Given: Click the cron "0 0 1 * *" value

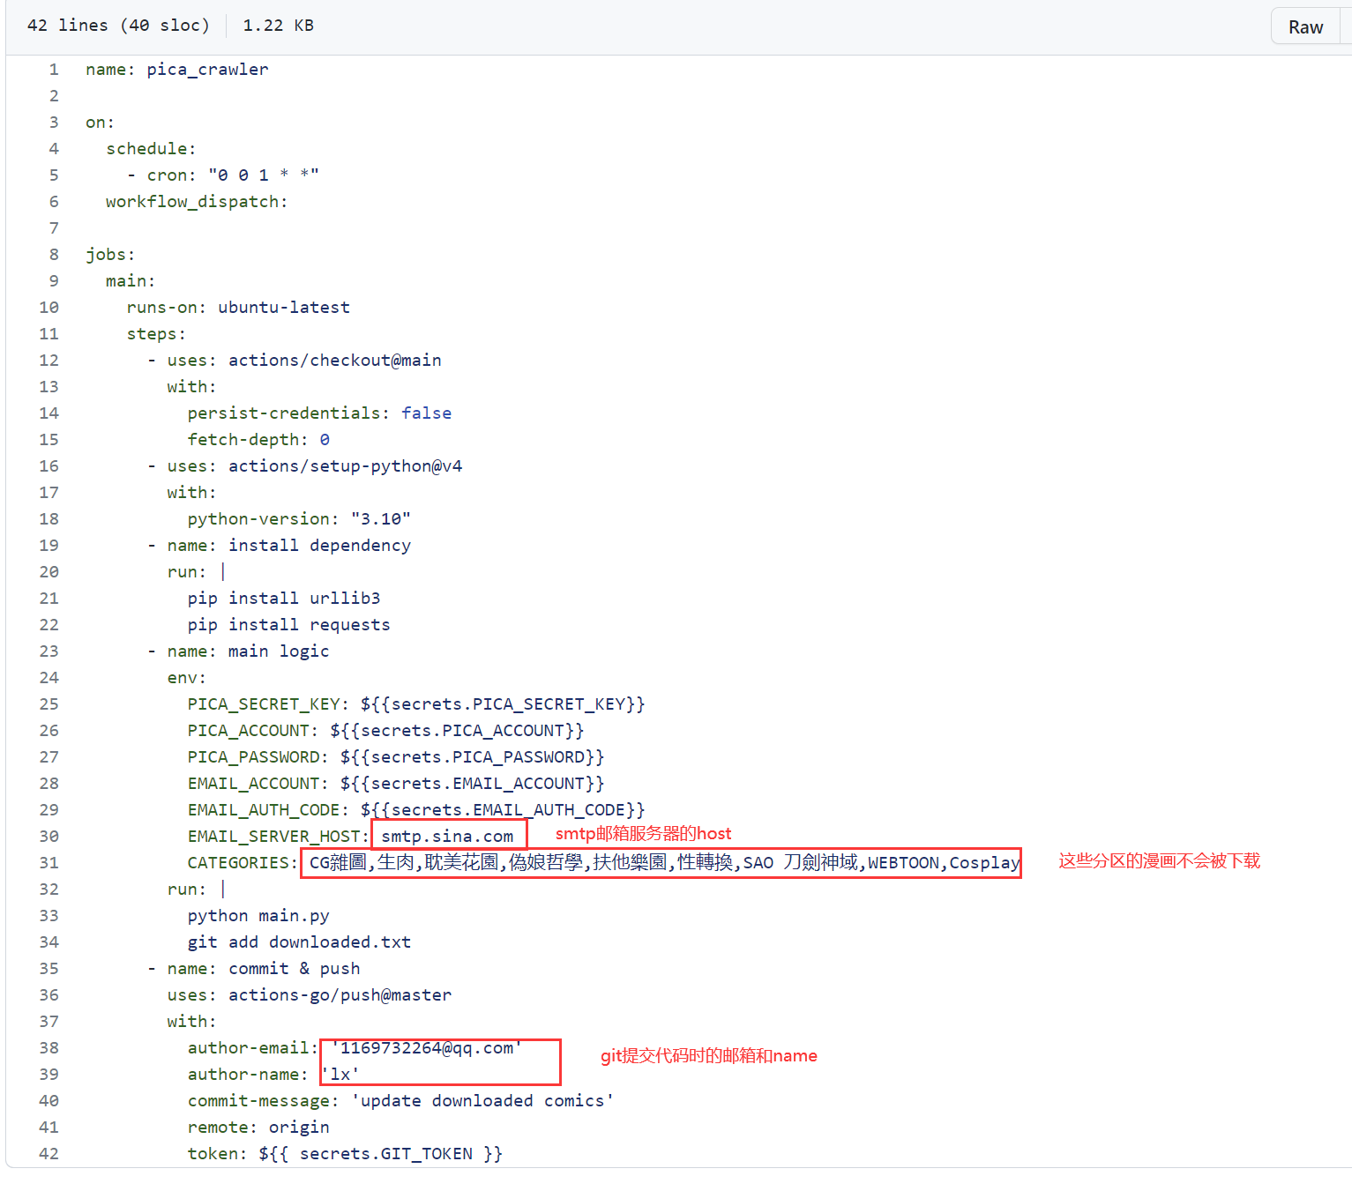Looking at the screenshot, I should click(264, 175).
